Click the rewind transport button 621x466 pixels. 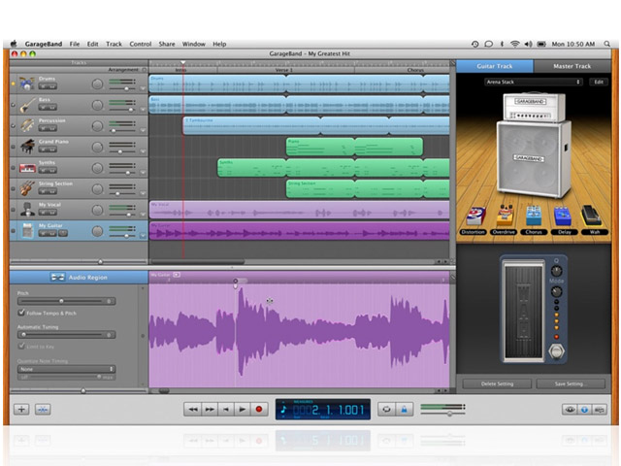[x=193, y=409]
